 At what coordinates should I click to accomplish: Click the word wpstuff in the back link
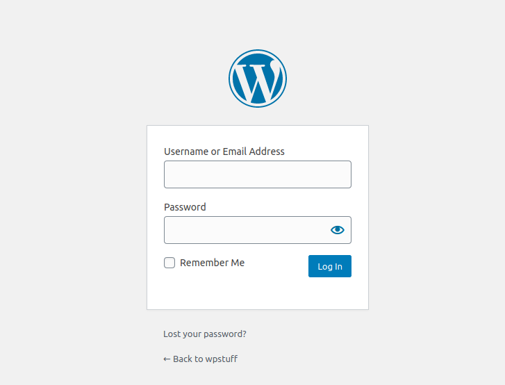(222, 359)
